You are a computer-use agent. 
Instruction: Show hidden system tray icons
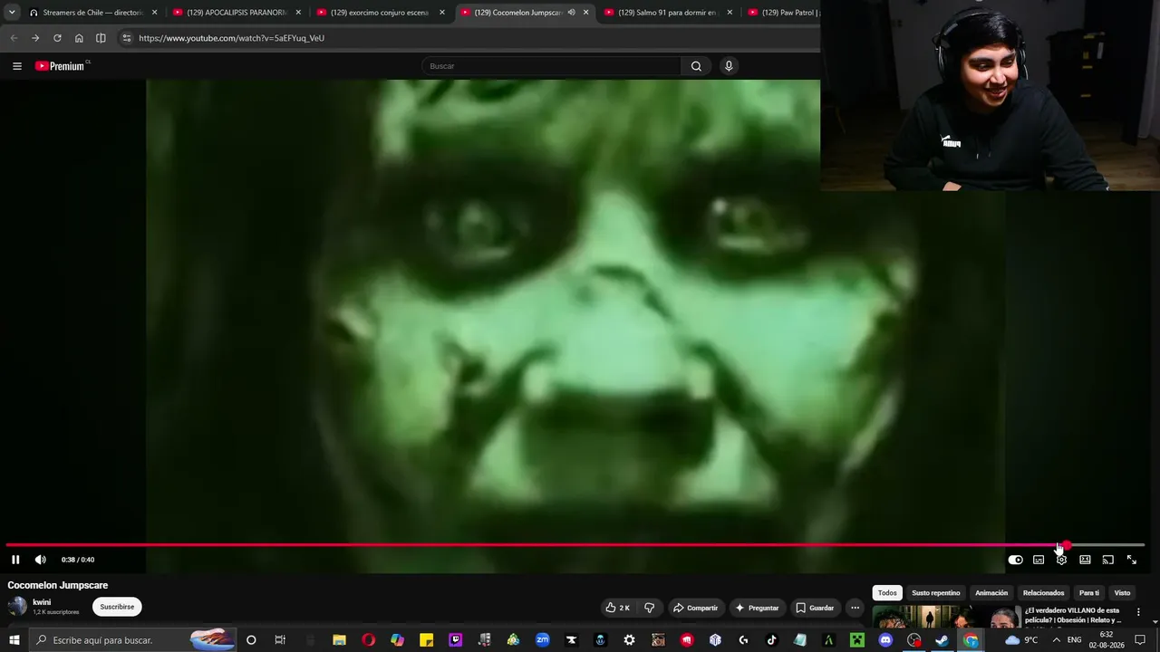1056,640
